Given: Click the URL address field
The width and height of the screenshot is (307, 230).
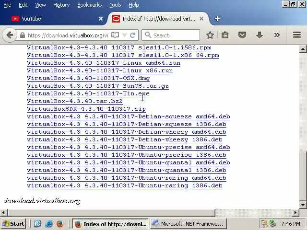Looking at the screenshot, I should point(68,35).
